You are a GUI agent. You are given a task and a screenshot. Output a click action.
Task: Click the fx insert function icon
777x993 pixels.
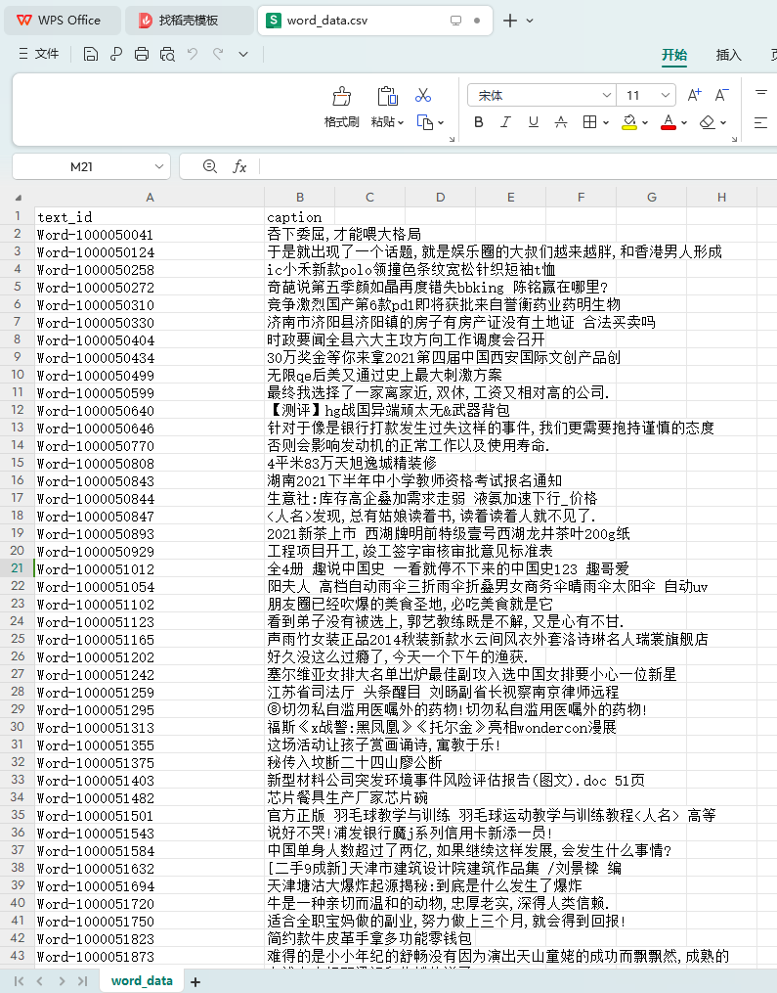click(x=239, y=166)
